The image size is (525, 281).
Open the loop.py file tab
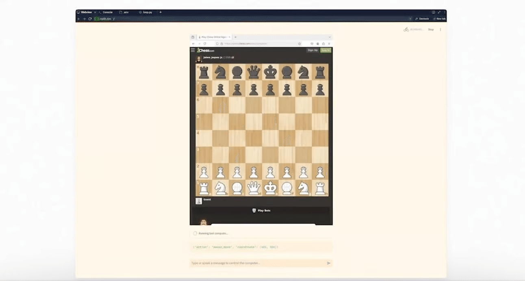(145, 12)
